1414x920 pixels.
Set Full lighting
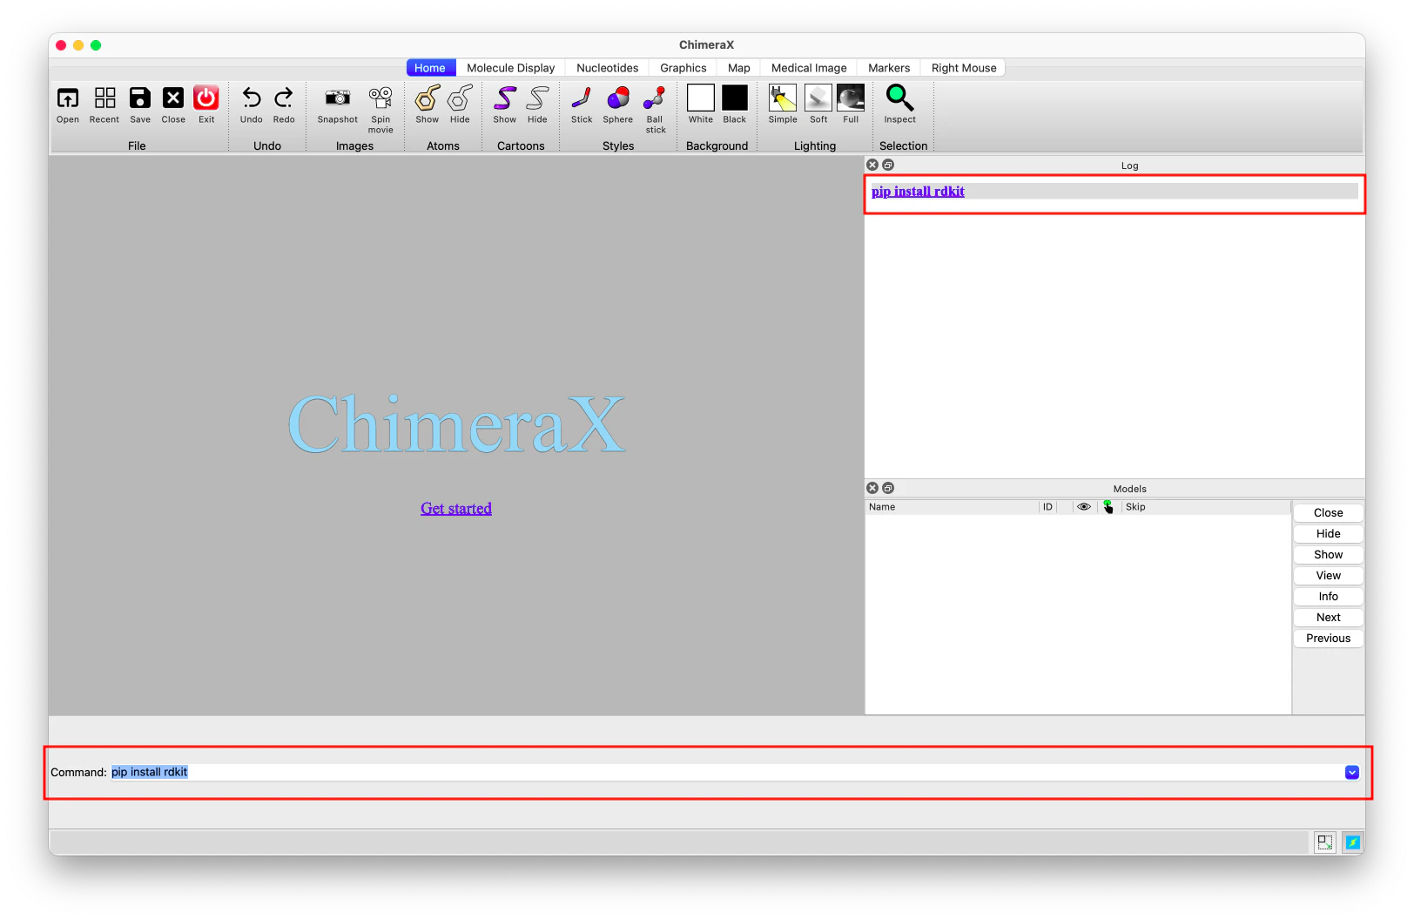coord(851,98)
